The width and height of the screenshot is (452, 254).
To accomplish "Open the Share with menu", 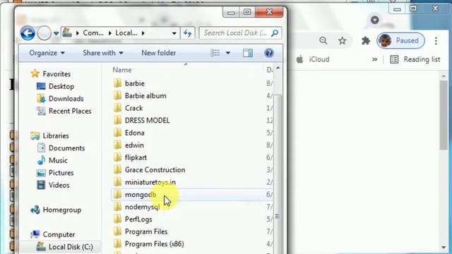I will tap(103, 53).
